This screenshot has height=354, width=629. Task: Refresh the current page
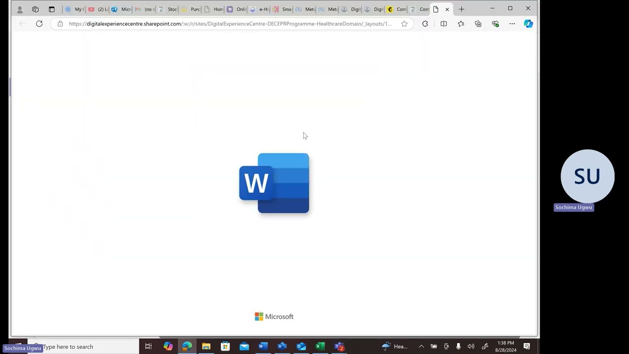click(x=39, y=24)
